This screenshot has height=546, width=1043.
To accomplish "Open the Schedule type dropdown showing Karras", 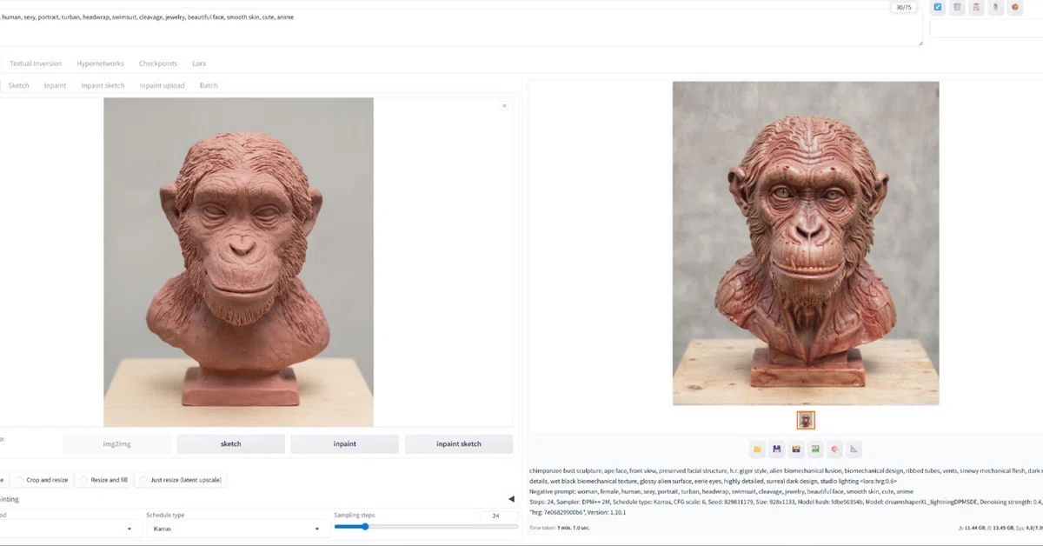I will (x=236, y=529).
